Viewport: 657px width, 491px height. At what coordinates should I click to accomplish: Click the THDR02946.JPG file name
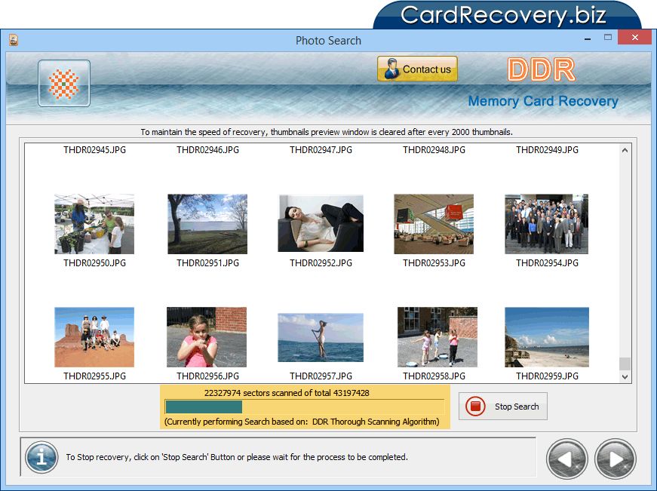(x=208, y=150)
